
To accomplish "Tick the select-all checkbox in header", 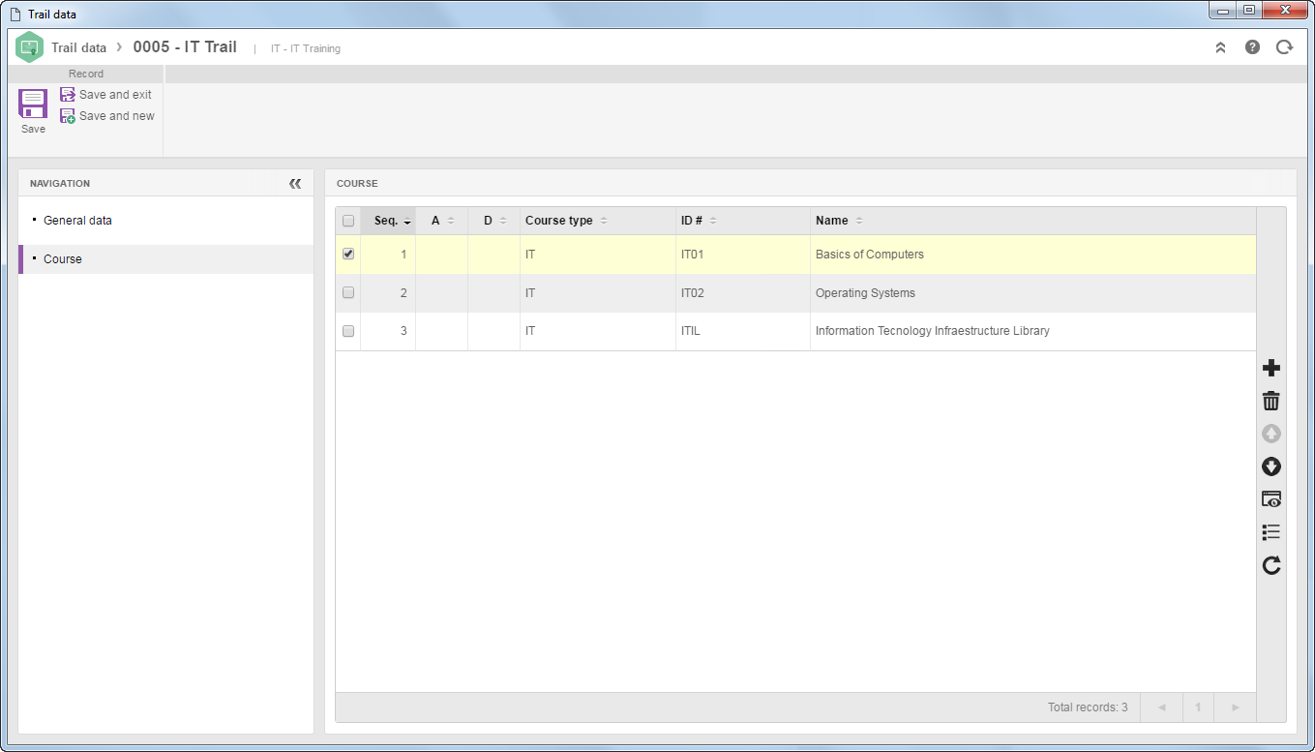I will (348, 221).
